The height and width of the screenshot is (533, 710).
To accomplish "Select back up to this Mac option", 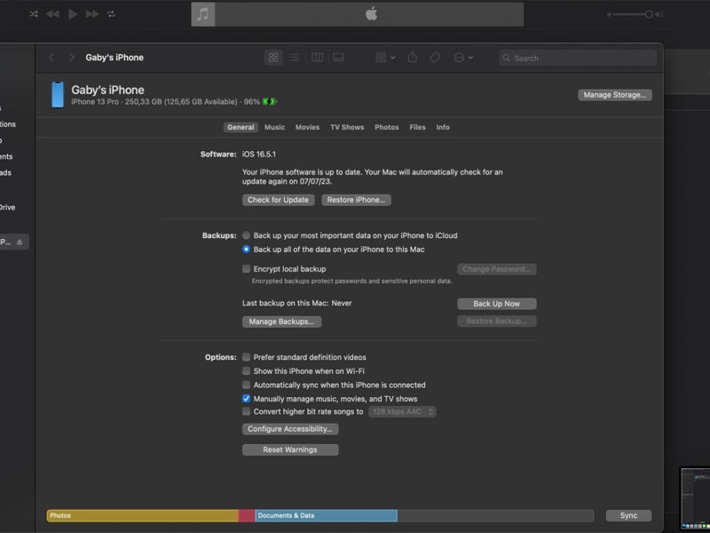I will 246,250.
